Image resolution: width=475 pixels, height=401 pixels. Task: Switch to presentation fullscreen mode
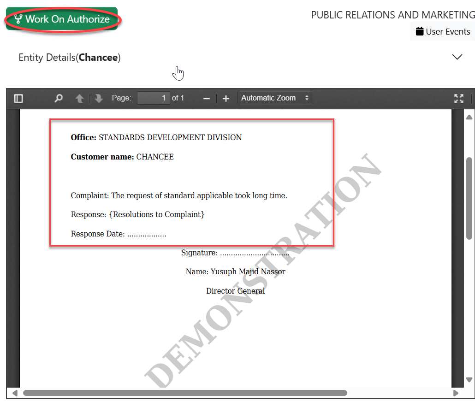click(458, 98)
